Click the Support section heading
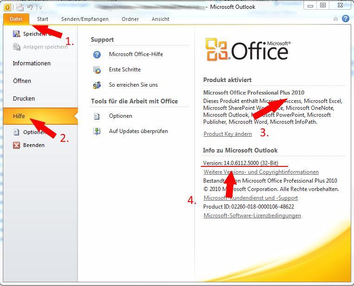The image size is (354, 286). 102,40
